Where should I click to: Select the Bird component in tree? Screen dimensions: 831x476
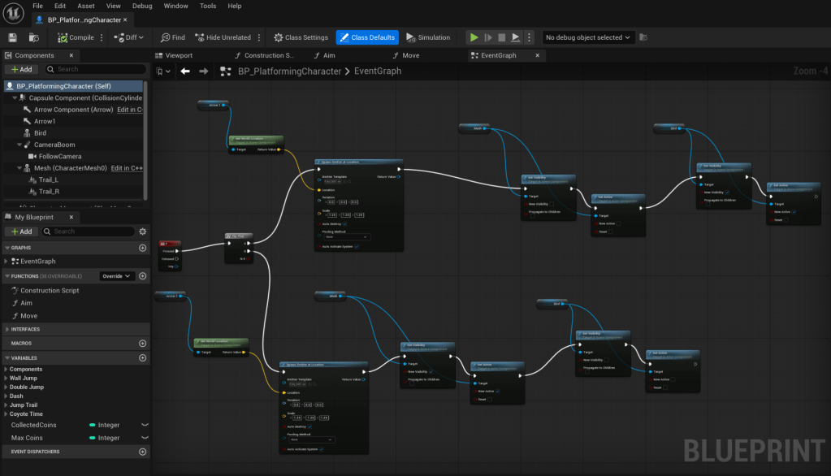point(40,133)
